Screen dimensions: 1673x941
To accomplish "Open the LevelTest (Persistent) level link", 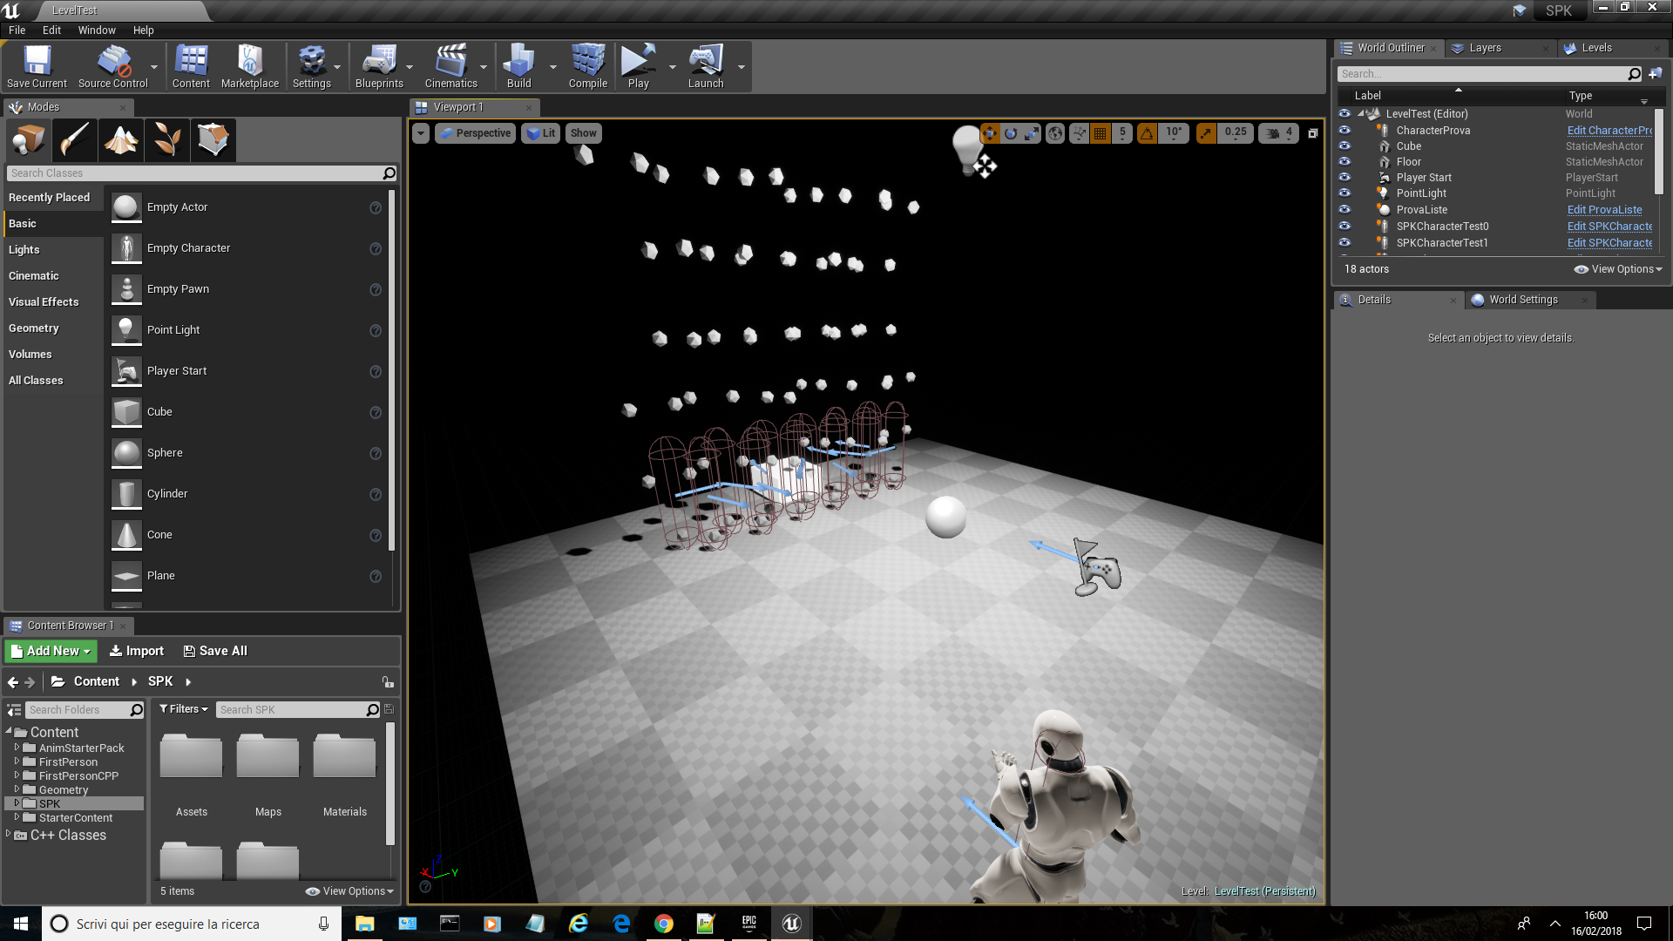I will point(1264,891).
